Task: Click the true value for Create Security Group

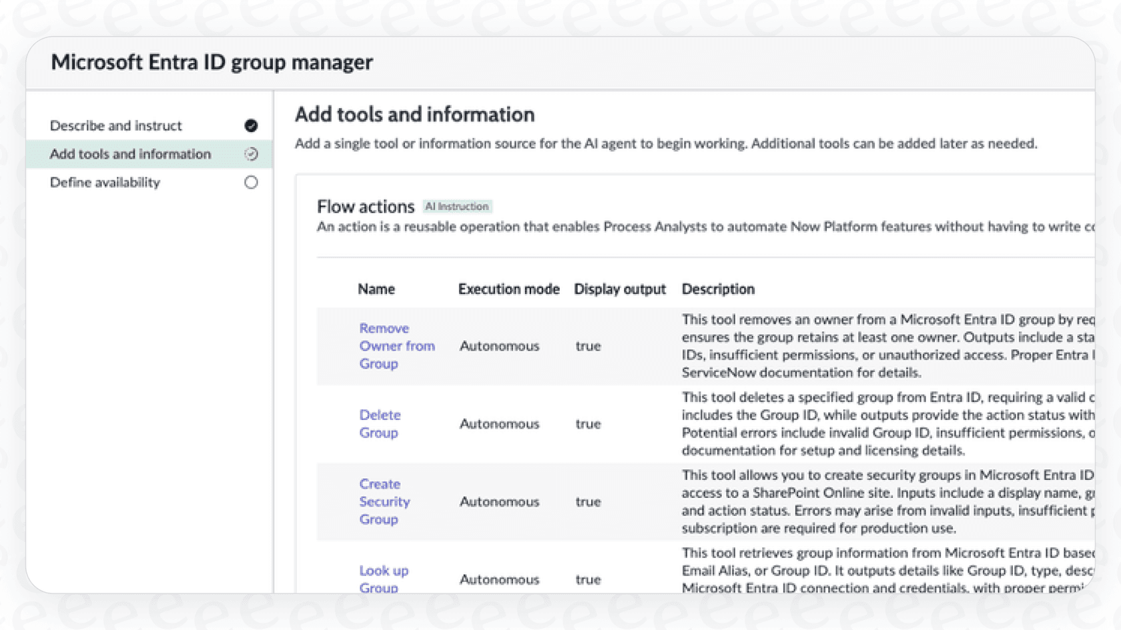Action: click(587, 501)
